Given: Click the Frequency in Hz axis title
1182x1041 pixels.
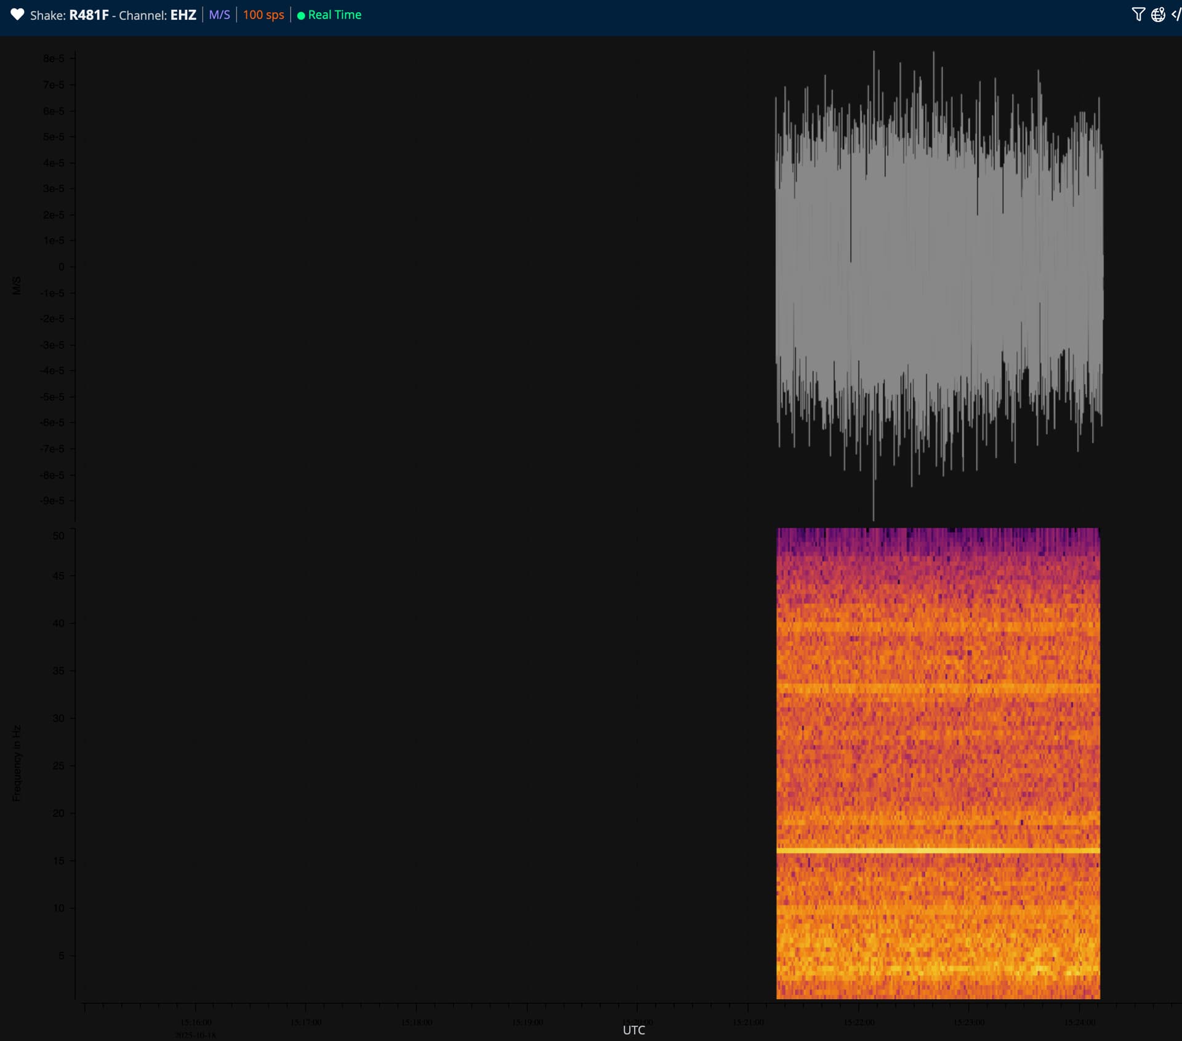Looking at the screenshot, I should pos(17,763).
